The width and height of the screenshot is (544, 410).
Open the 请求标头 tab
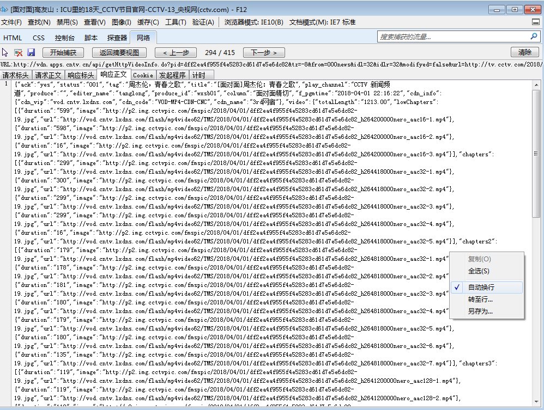(x=16, y=75)
